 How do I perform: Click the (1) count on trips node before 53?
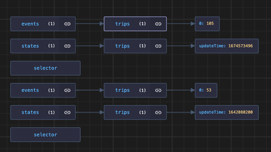(142, 90)
